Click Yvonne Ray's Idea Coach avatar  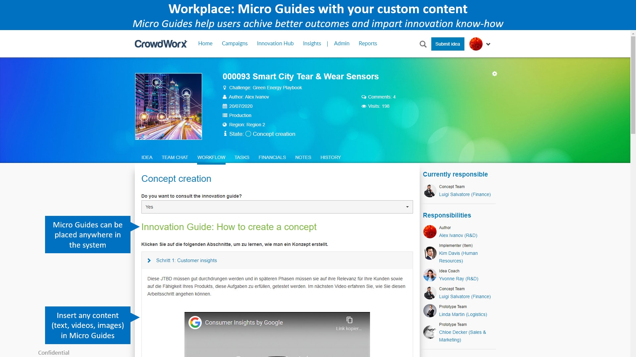coord(430,275)
